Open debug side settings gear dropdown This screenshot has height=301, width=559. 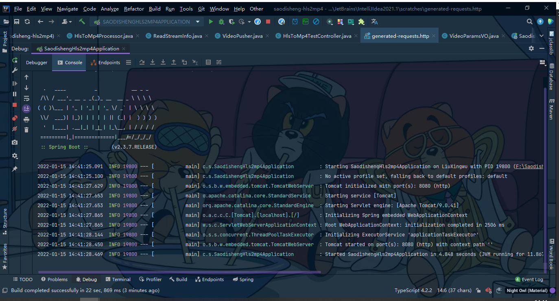coord(15,156)
